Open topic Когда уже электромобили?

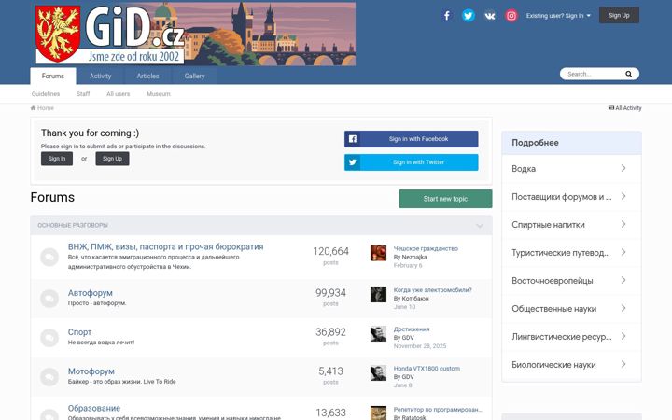click(x=432, y=290)
